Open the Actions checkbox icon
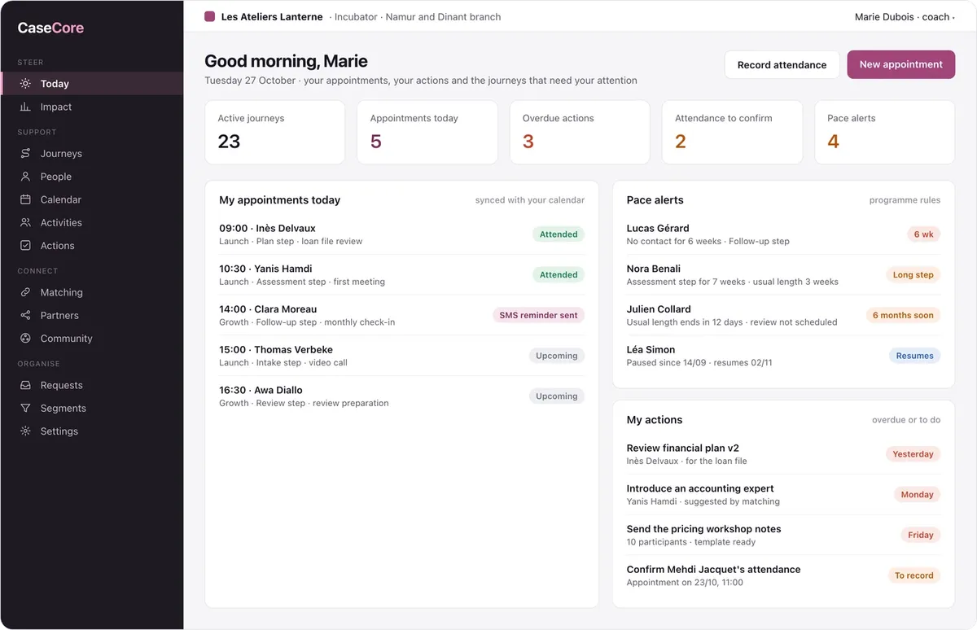The height and width of the screenshot is (630, 977). [25, 245]
